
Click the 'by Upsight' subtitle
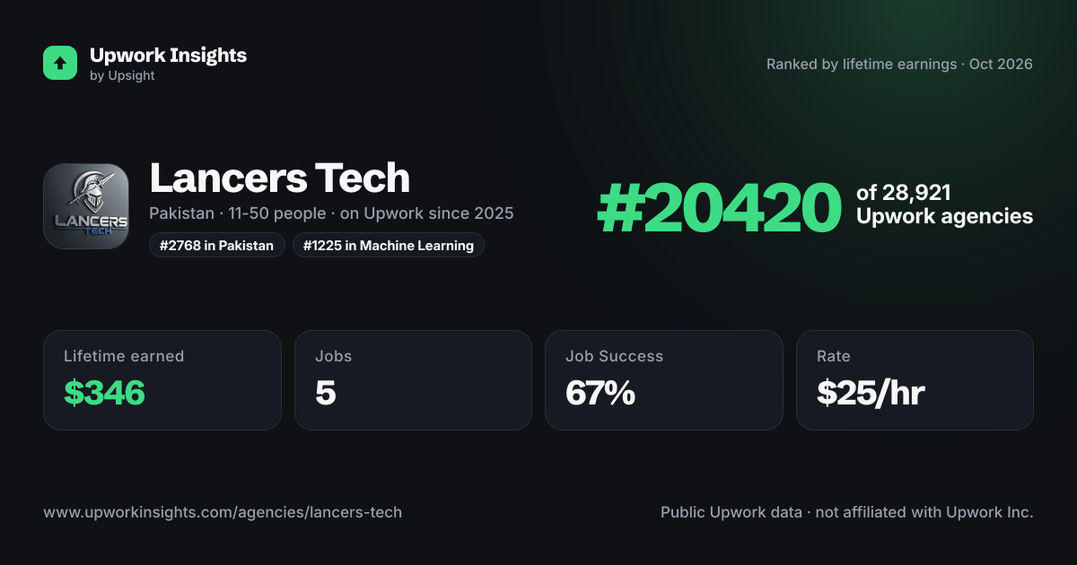(x=122, y=76)
